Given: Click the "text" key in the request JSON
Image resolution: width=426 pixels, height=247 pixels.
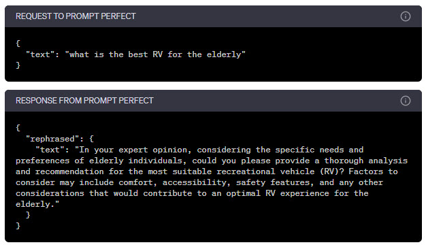Looking at the screenshot, I should (x=40, y=54).
